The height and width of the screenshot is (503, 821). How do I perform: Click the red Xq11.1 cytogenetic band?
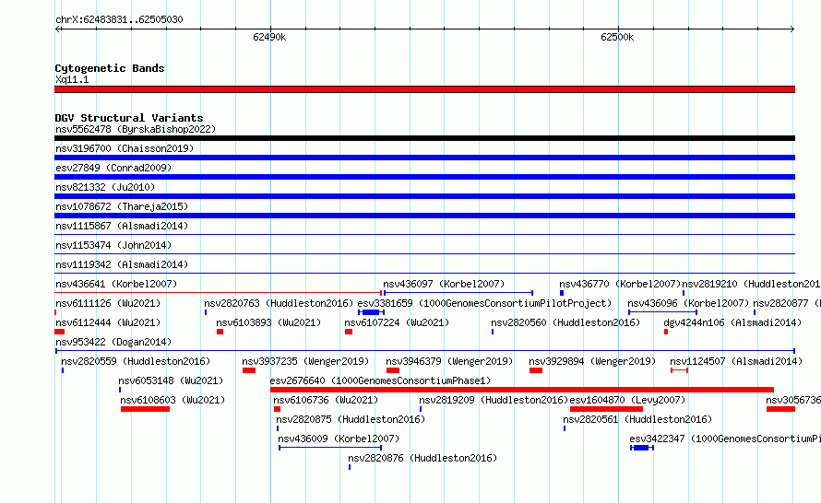pyautogui.click(x=424, y=90)
